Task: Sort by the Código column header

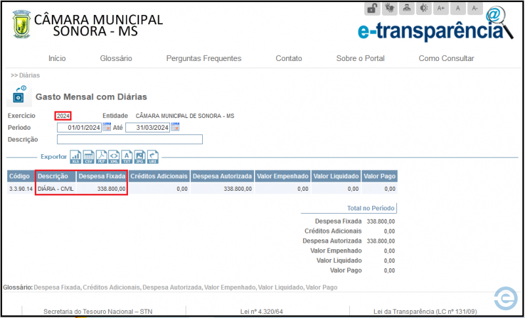Action: click(x=20, y=176)
